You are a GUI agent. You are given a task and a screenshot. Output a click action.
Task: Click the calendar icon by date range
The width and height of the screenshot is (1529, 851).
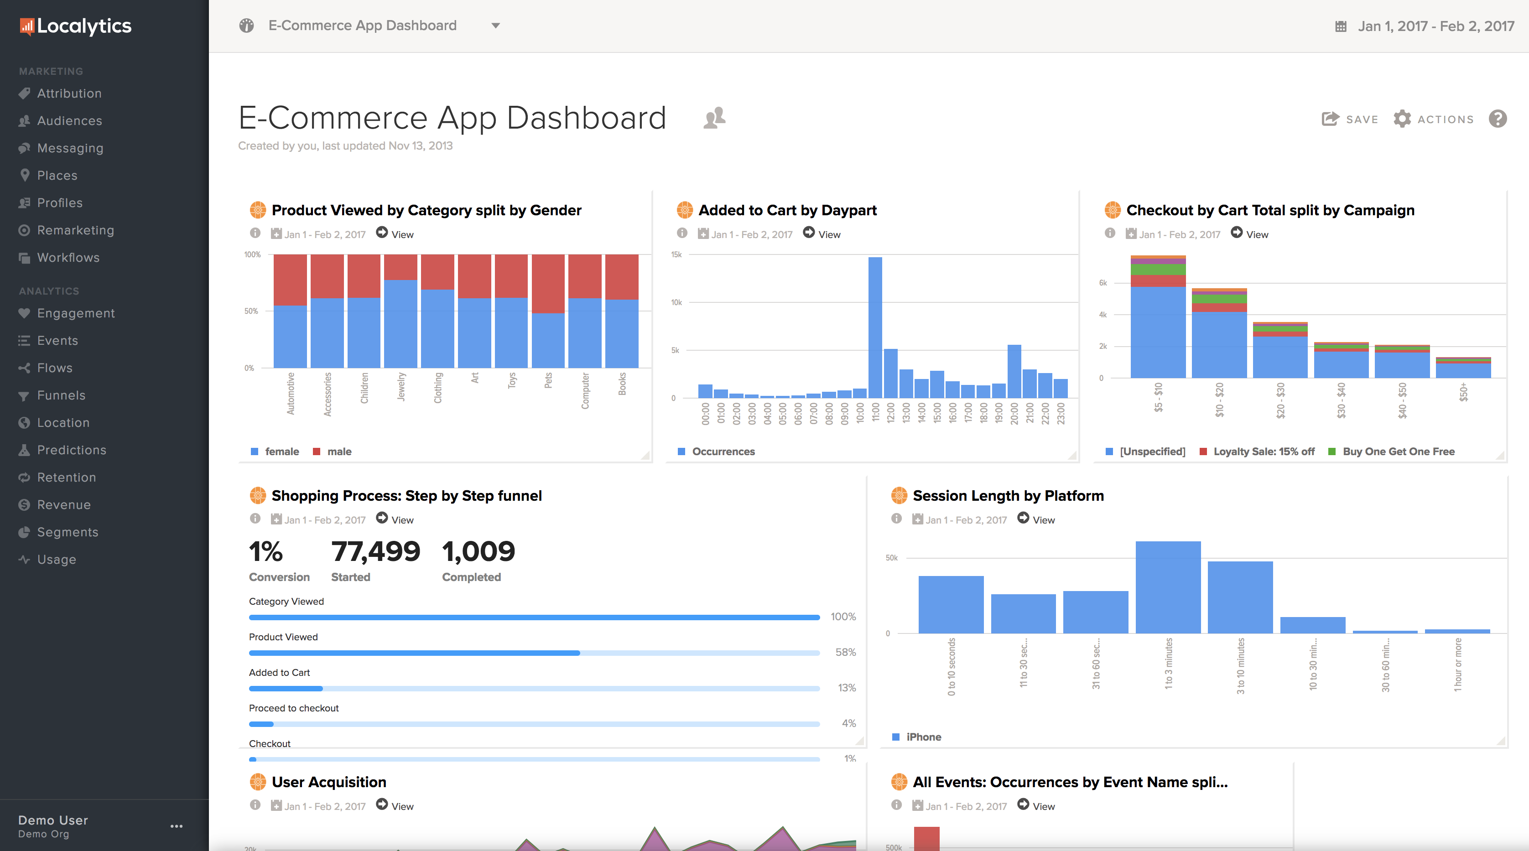pos(1341,26)
